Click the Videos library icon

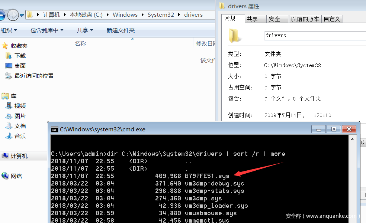click(9, 106)
